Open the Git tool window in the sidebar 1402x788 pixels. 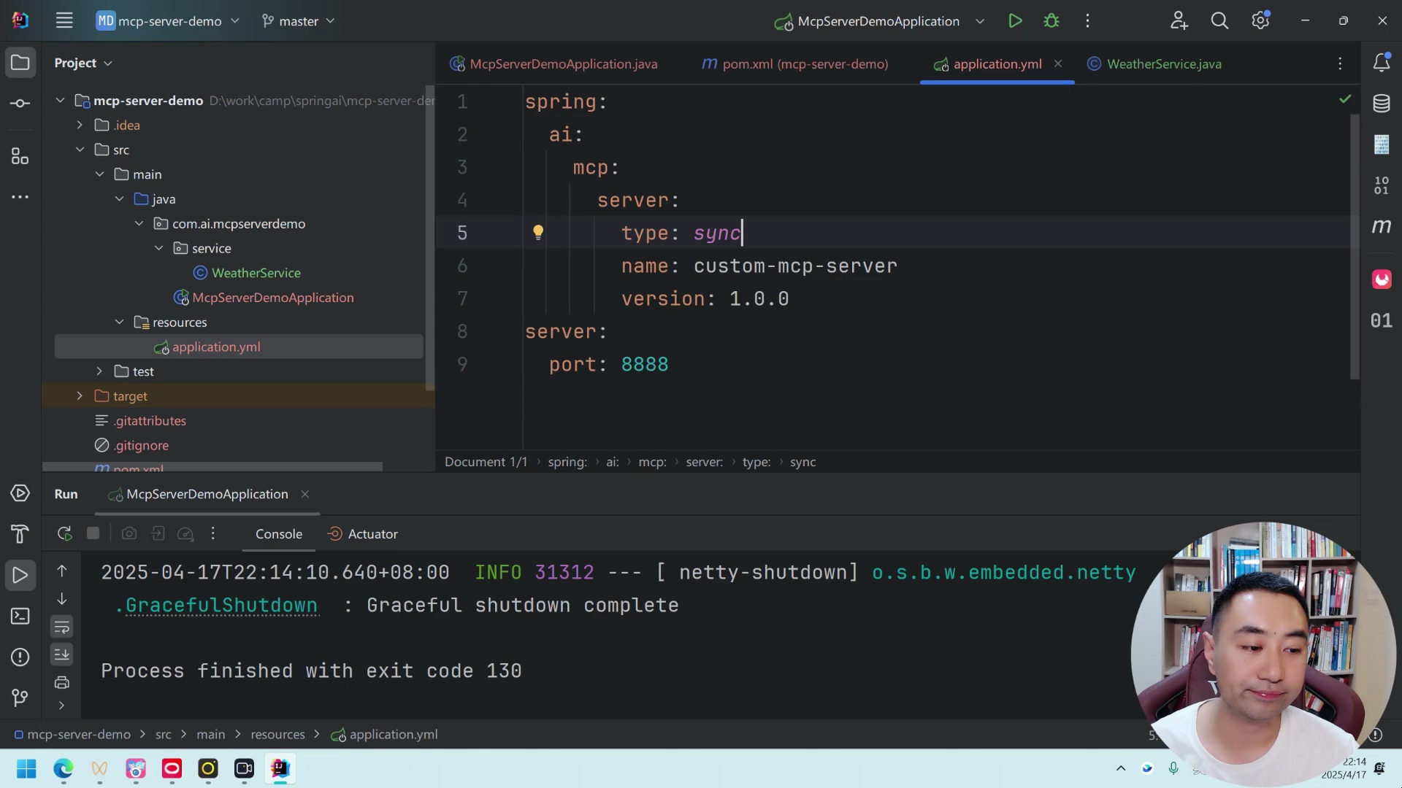[20, 698]
